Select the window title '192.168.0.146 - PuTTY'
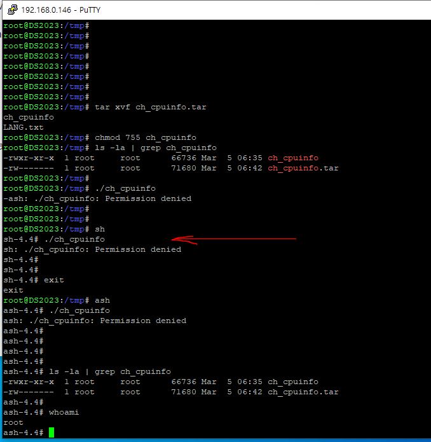431x442 pixels. tap(61, 10)
